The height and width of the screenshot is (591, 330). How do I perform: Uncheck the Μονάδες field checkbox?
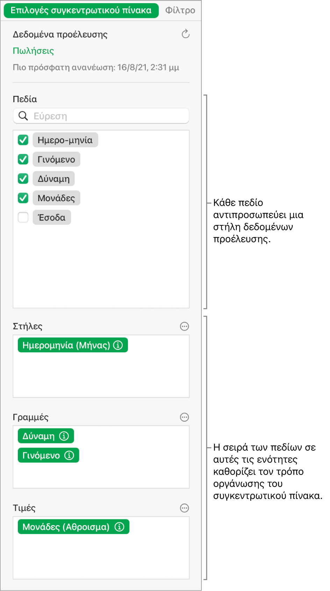click(23, 198)
